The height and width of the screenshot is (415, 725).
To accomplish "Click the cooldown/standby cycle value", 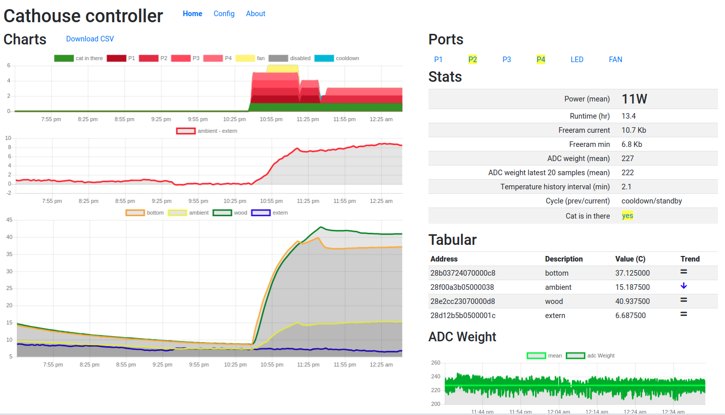I will coord(652,201).
